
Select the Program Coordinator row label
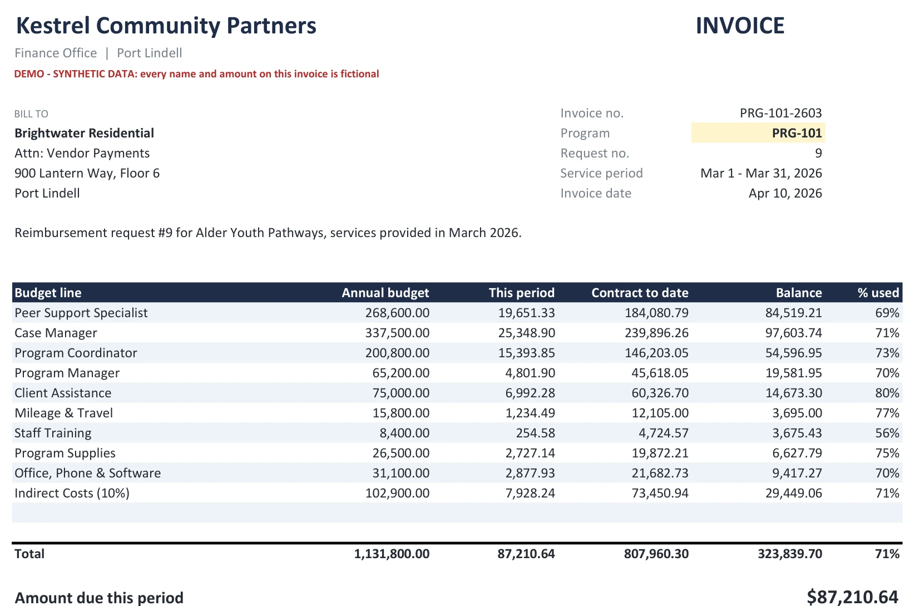[76, 353]
